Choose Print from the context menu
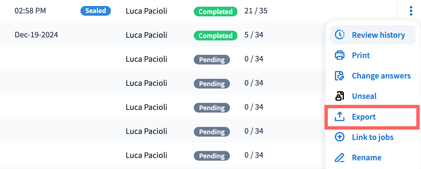 click(361, 55)
